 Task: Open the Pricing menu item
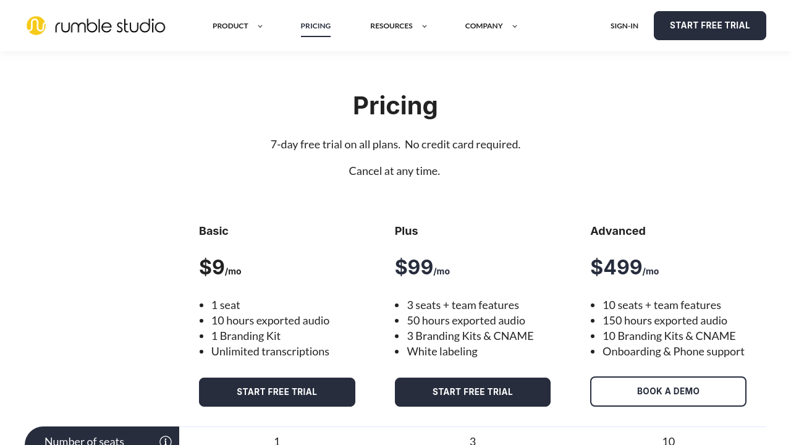click(x=316, y=26)
